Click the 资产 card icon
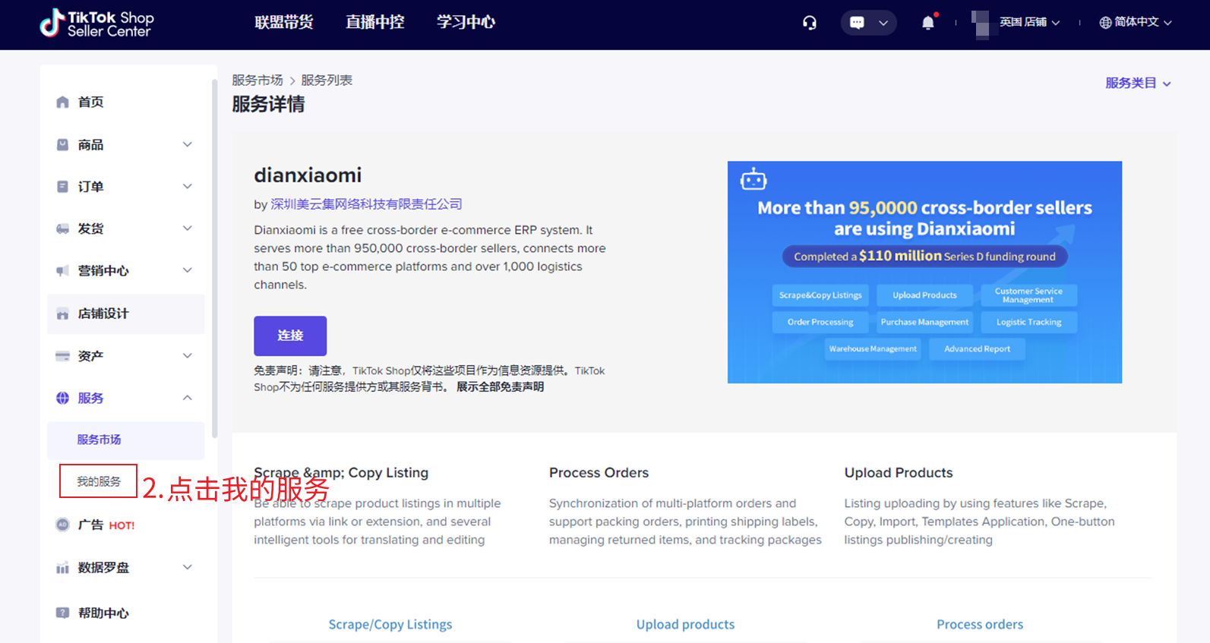 [x=62, y=356]
